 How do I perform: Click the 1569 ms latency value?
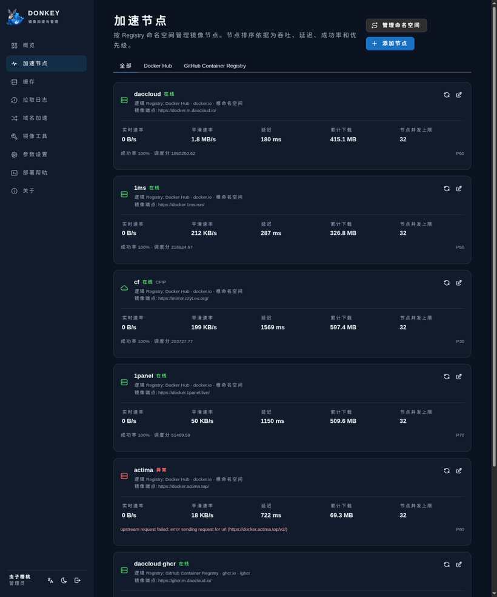click(273, 327)
